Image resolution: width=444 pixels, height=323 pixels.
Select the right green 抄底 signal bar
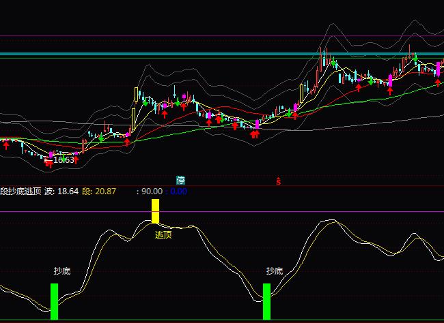click(267, 301)
